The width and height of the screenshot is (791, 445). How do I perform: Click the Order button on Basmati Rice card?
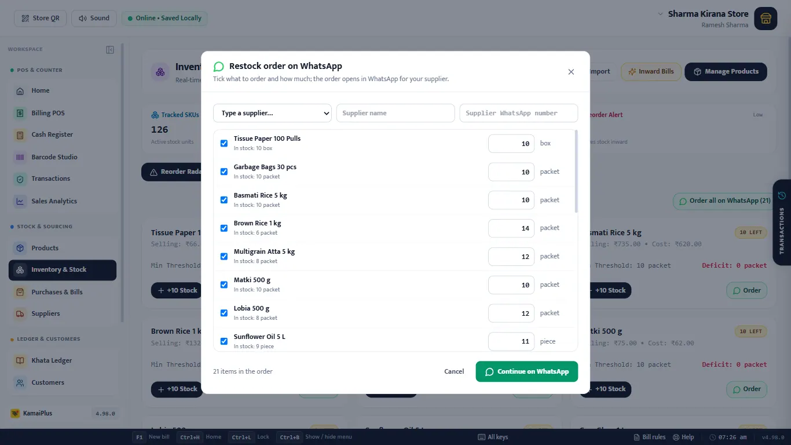pyautogui.click(x=747, y=290)
